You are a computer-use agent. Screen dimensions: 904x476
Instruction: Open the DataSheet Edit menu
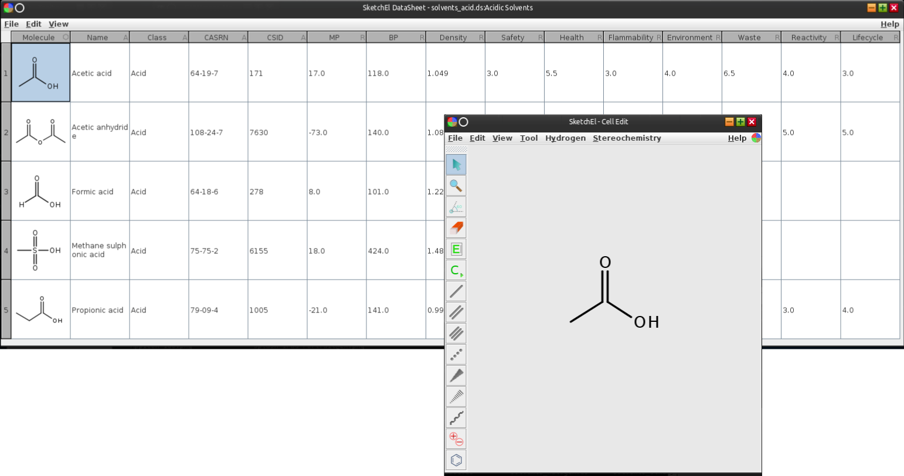pos(33,24)
